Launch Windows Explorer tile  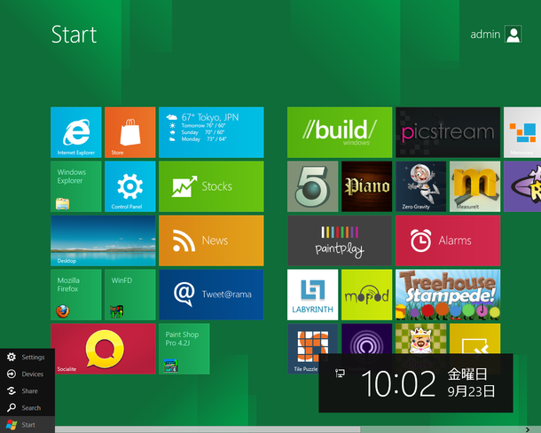tap(76, 186)
